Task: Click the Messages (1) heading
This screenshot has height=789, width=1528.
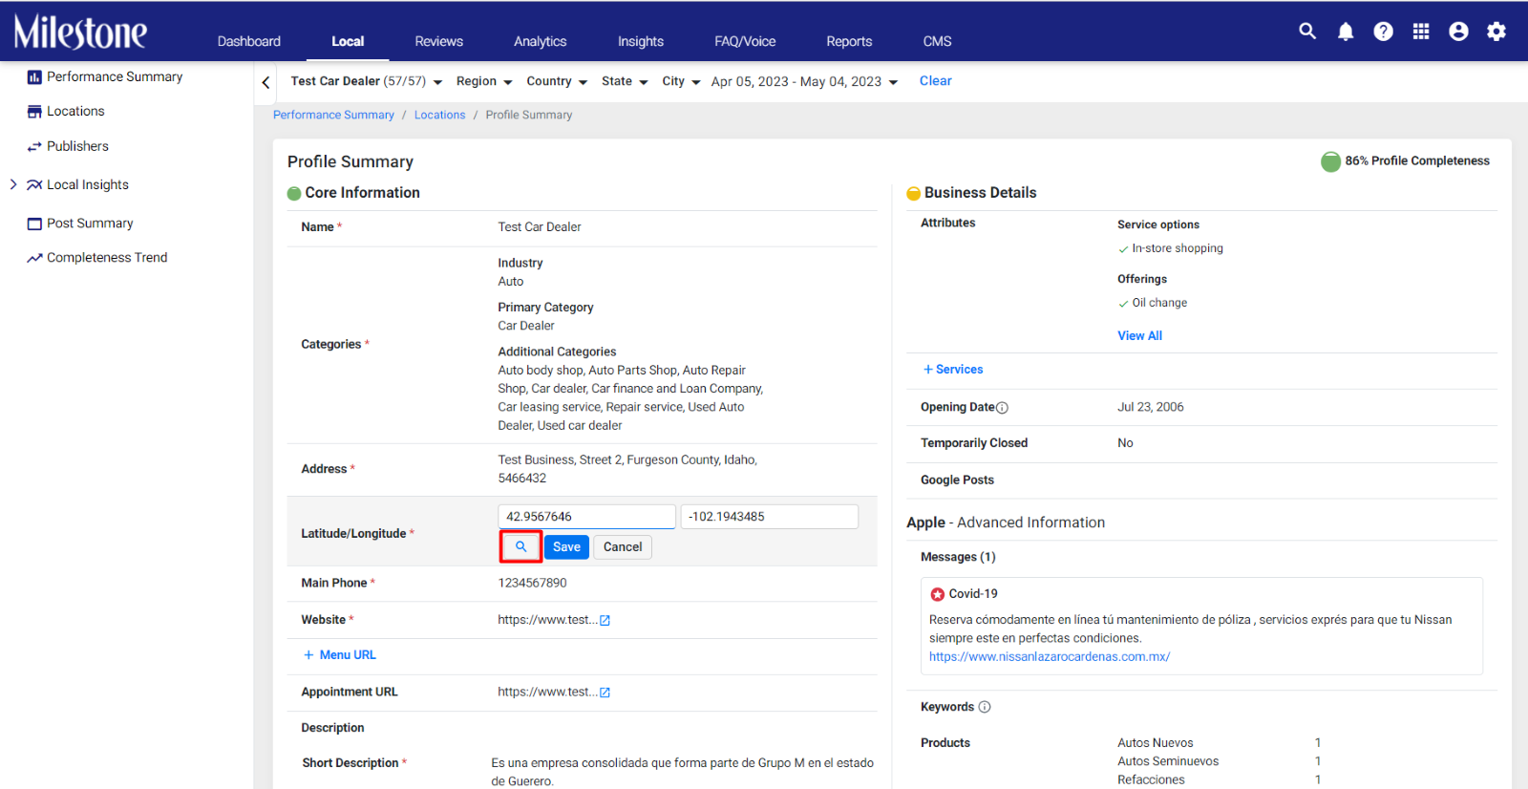Action: point(958,558)
